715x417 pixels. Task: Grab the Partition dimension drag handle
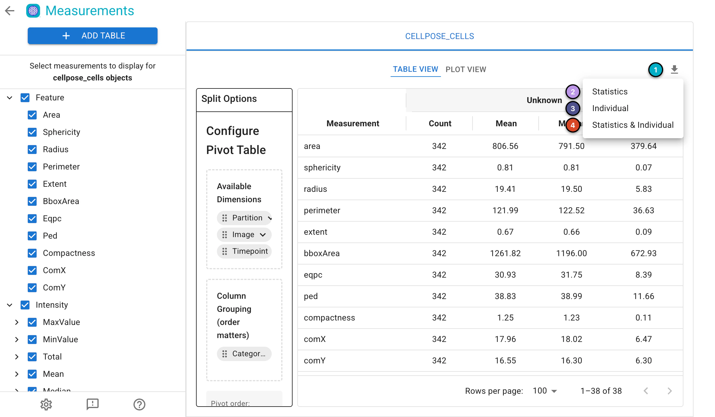pos(225,218)
